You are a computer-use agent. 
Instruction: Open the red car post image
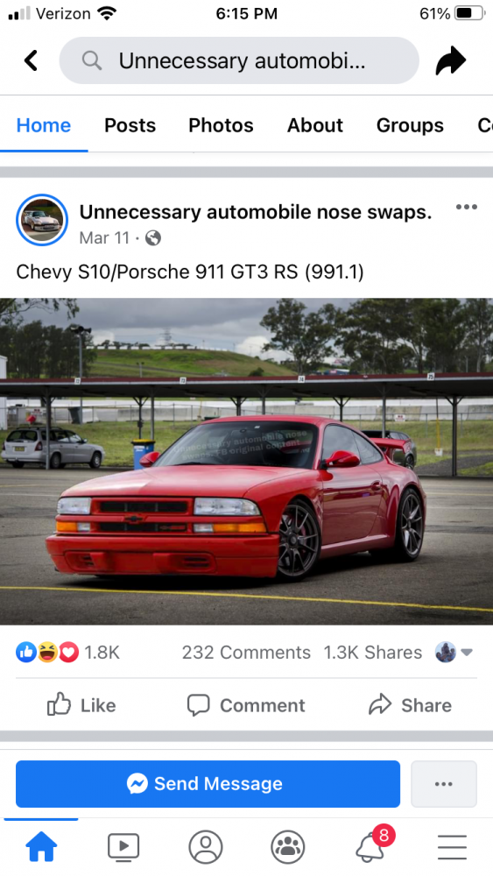pyautogui.click(x=246, y=462)
